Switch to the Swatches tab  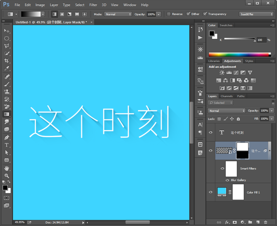tap(226, 25)
